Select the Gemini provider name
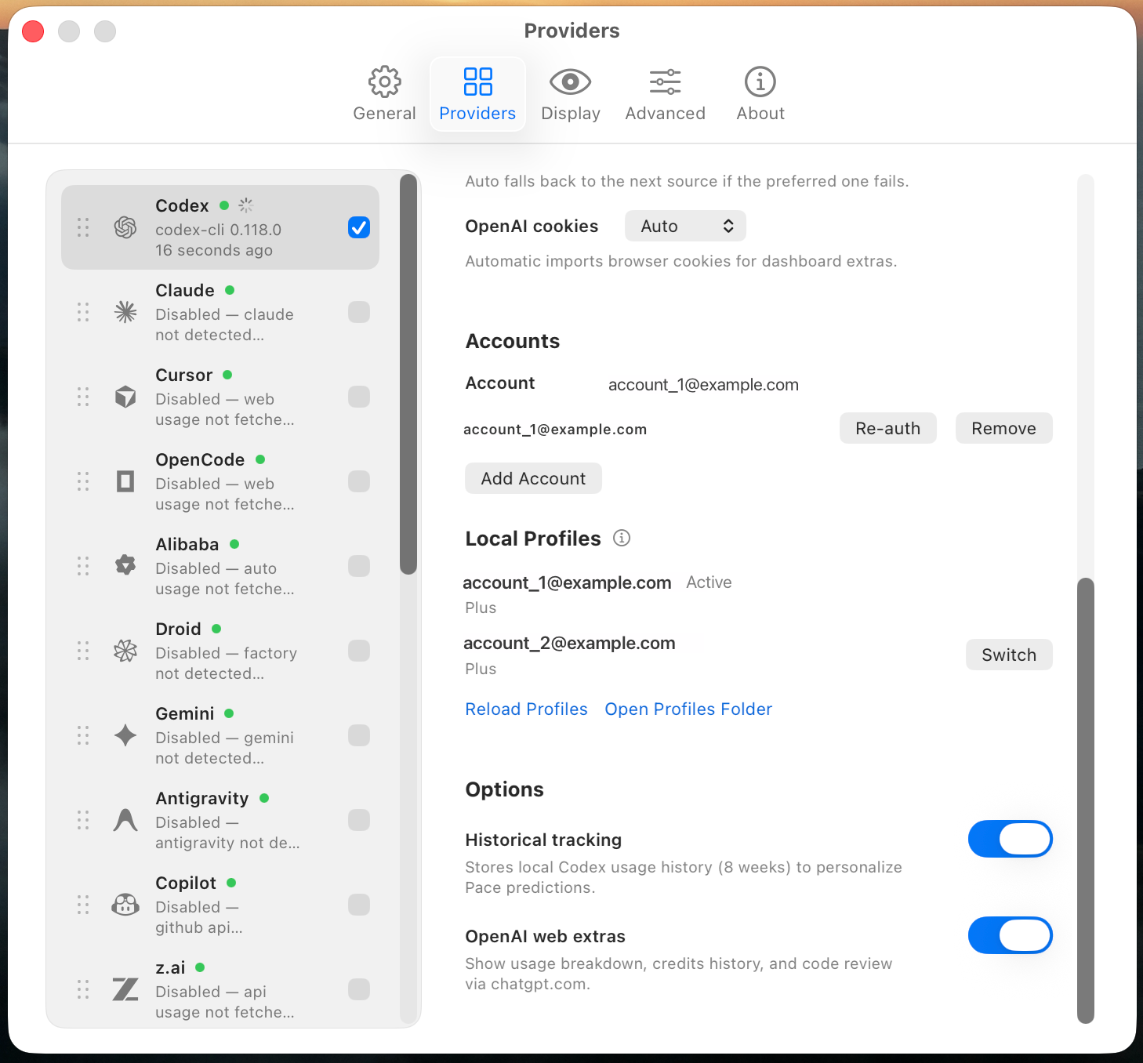 point(185,713)
